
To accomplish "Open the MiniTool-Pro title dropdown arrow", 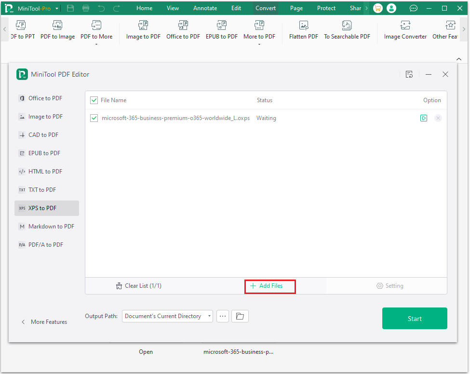I will click(x=57, y=8).
